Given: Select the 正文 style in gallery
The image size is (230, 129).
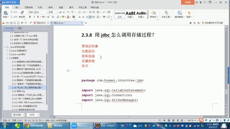Looking at the screenshot, I should [120, 14].
